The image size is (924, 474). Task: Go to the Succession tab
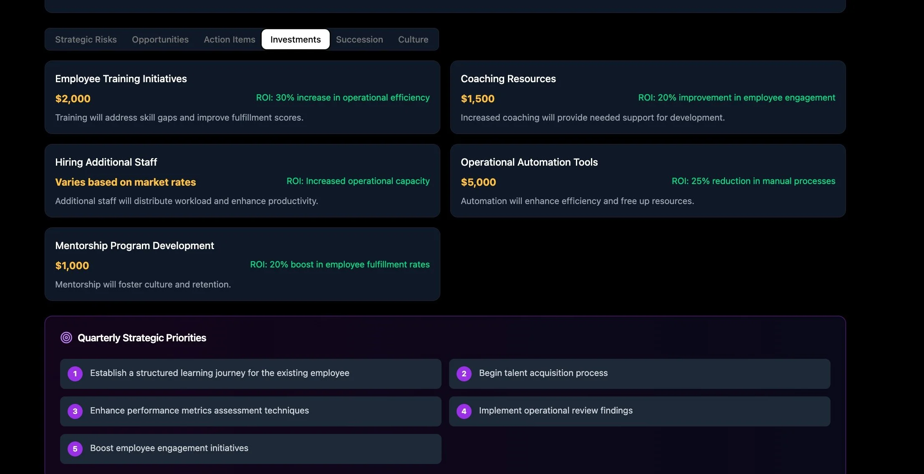[x=359, y=40]
